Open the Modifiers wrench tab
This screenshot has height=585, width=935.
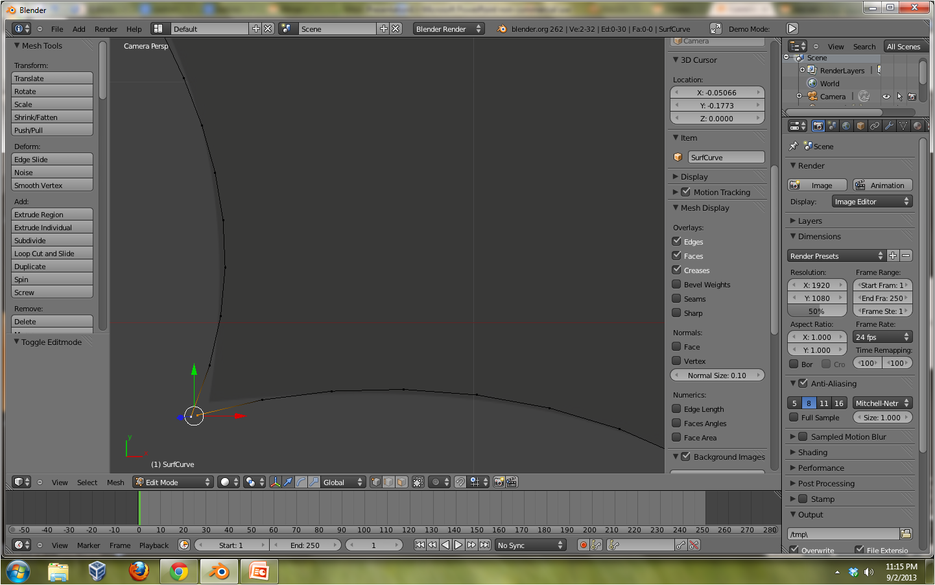coord(889,126)
